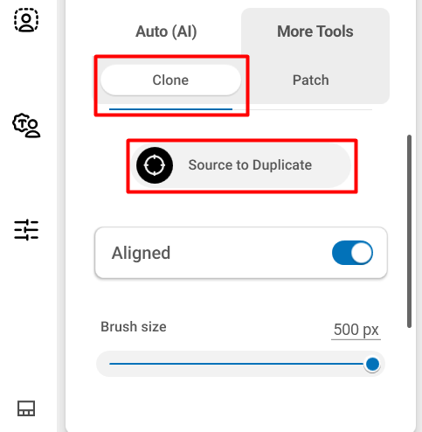Image resolution: width=422 pixels, height=432 pixels.
Task: Switch to the Auto (AI) tab
Action: (x=166, y=31)
